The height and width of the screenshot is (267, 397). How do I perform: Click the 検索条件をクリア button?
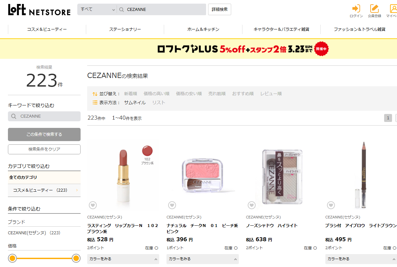click(44, 149)
